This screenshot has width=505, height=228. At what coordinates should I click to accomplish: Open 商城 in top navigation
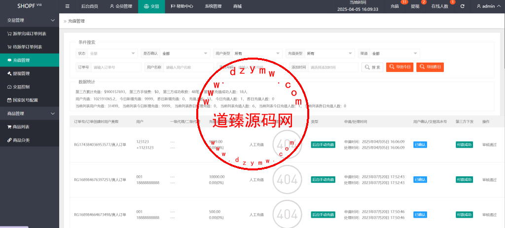click(x=237, y=6)
